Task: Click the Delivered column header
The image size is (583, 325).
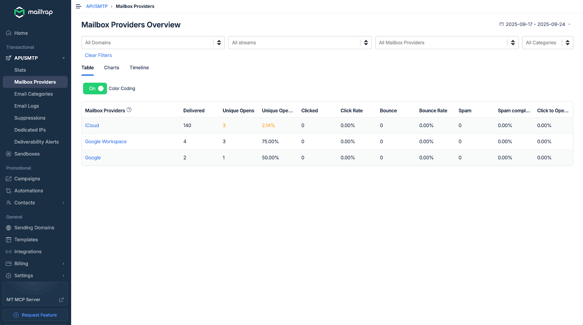Action: pos(194,111)
